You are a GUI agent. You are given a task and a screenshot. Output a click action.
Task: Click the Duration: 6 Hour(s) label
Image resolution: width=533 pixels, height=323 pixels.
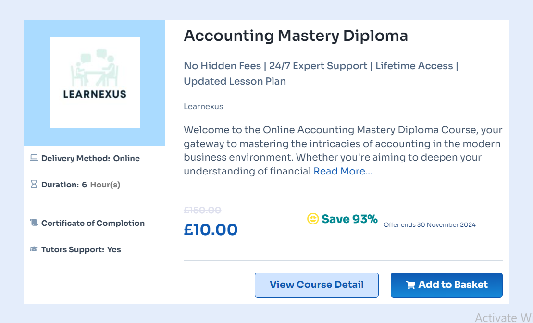click(x=81, y=185)
